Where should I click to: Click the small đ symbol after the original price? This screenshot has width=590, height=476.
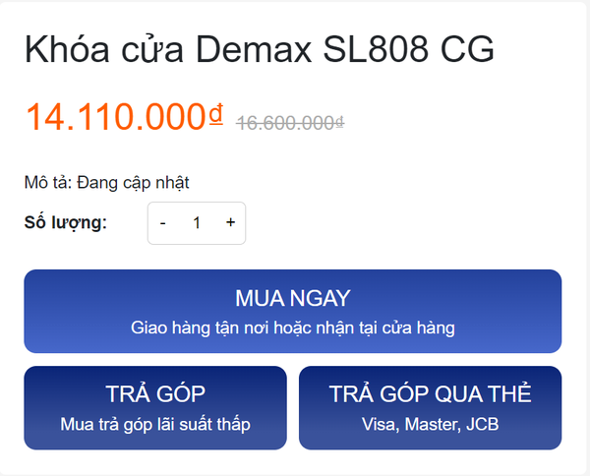click(x=339, y=124)
